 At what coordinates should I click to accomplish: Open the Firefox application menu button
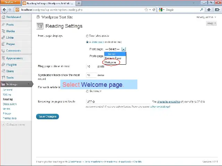(x=10, y=2)
